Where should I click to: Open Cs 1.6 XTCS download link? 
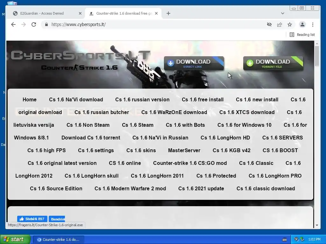(x=247, y=112)
